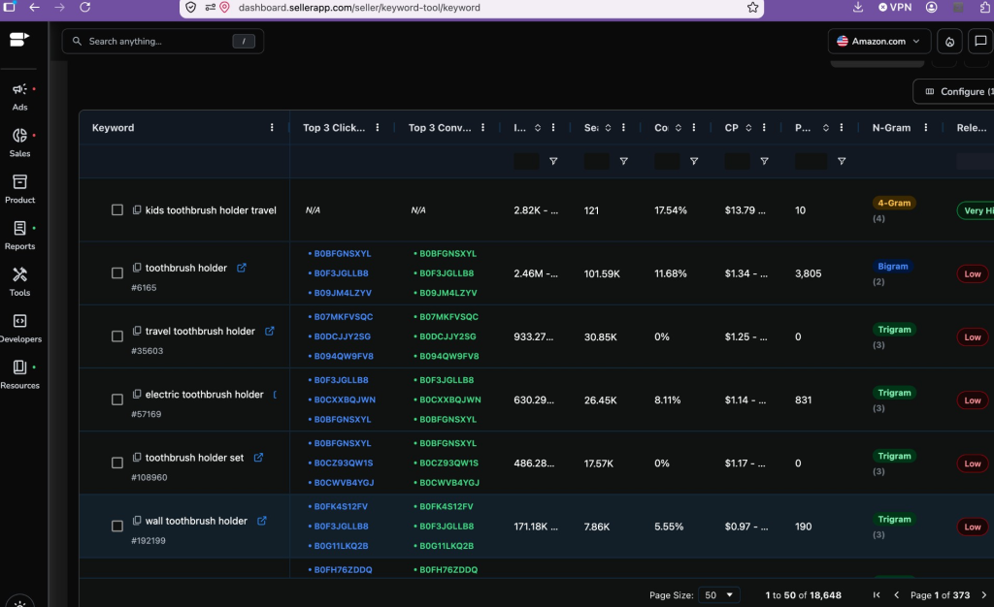The height and width of the screenshot is (607, 994).
Task: Open the Tools sidebar icon
Action: (x=19, y=281)
